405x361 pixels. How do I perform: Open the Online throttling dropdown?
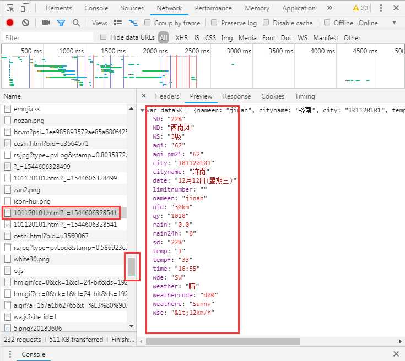[377, 23]
